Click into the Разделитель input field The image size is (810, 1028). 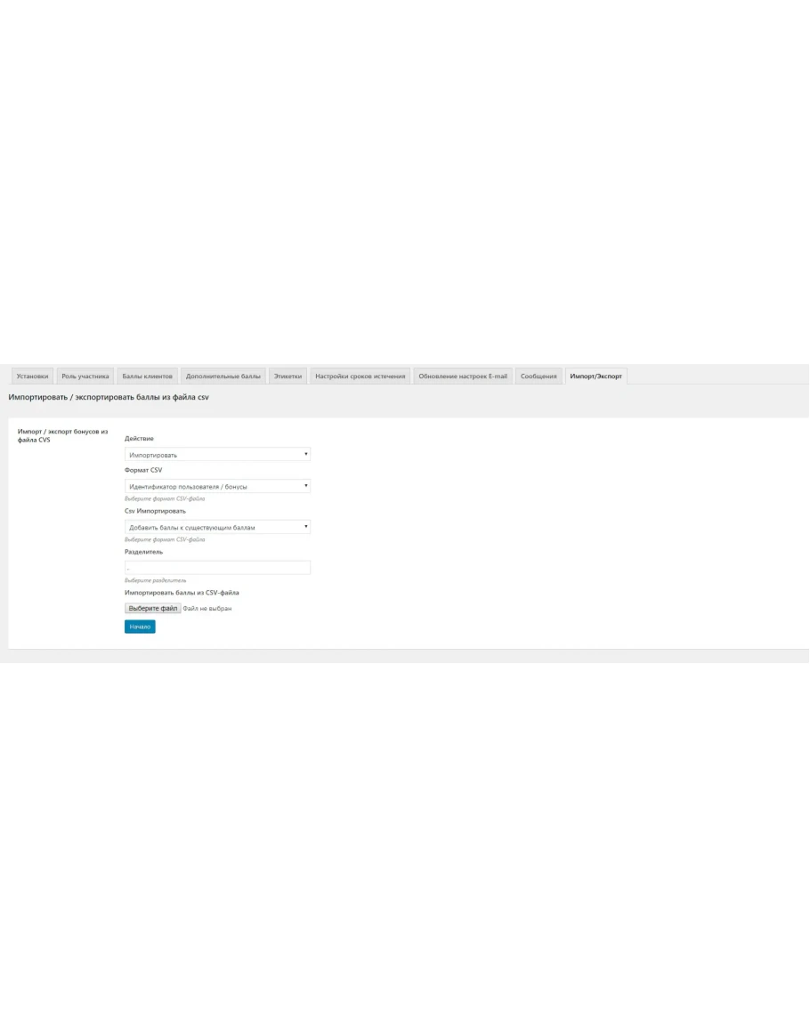pos(217,568)
